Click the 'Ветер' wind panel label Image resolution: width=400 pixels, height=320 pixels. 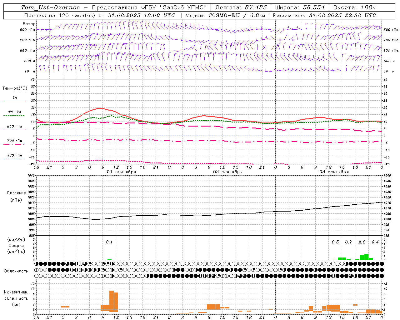click(29, 24)
